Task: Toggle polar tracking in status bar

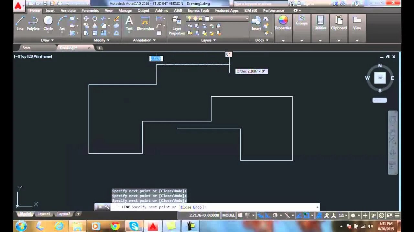Action: point(275,215)
